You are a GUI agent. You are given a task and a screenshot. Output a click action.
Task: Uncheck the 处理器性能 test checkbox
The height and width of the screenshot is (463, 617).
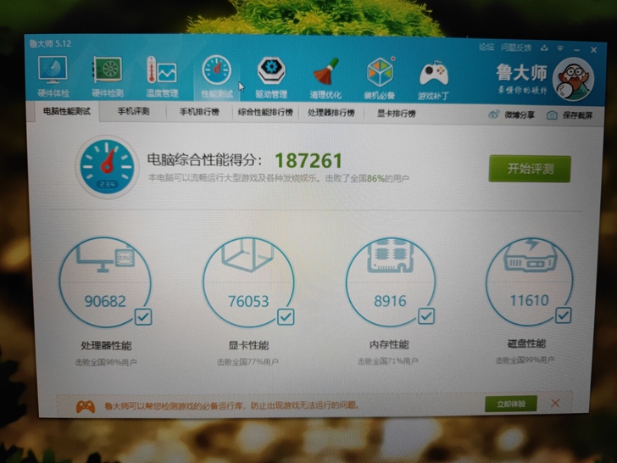click(x=143, y=317)
